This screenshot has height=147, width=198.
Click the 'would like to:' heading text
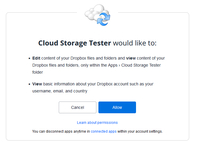tap(135, 43)
